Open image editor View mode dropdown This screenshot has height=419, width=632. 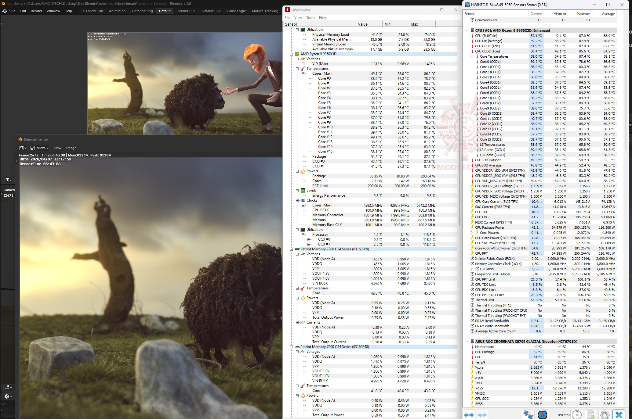[x=40, y=148]
